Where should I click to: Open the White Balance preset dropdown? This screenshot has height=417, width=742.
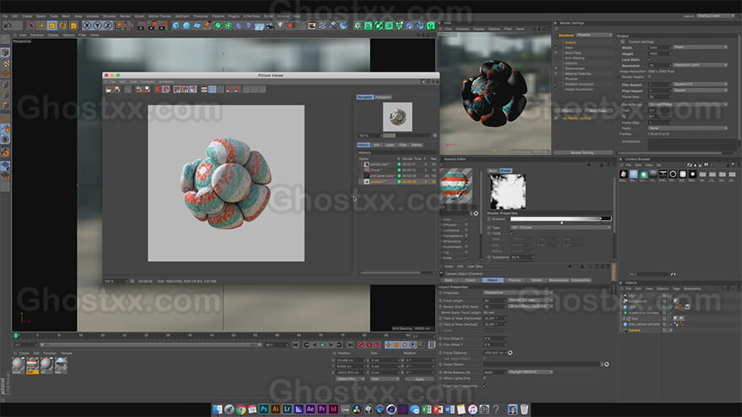pos(530,372)
